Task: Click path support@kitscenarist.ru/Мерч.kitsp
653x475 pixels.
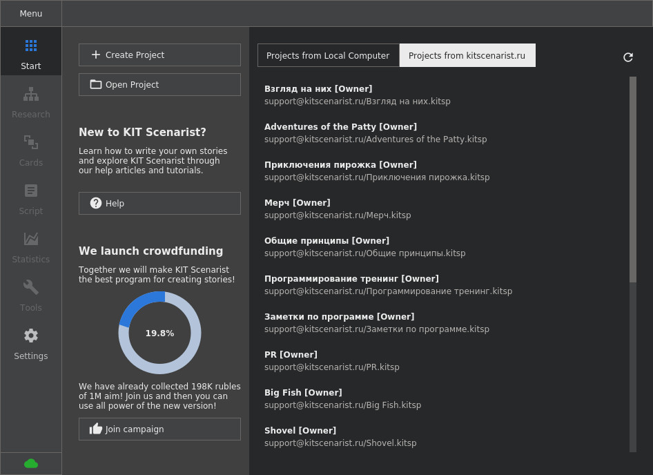Action: (x=338, y=215)
